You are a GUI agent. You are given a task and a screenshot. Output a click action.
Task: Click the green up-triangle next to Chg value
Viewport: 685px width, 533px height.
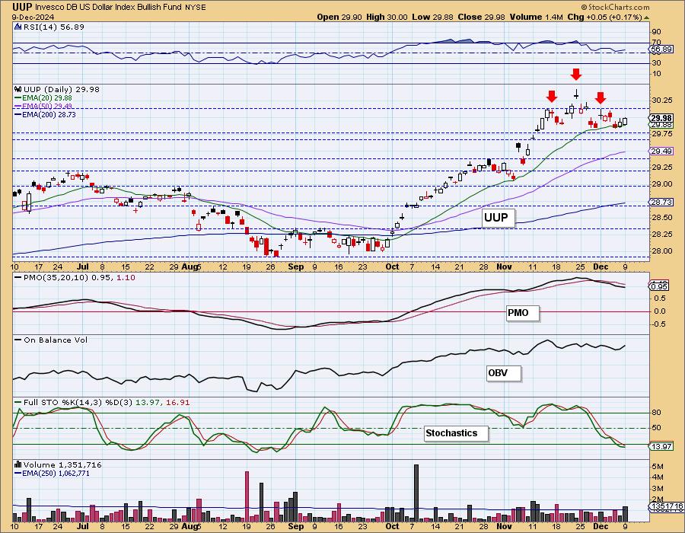pos(646,18)
